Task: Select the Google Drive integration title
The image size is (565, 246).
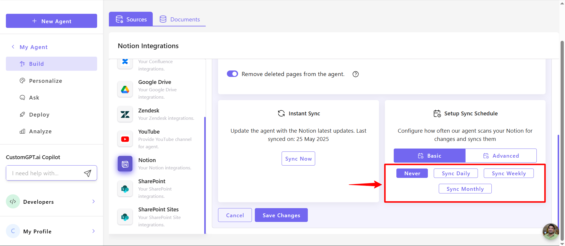Action: coord(155,82)
